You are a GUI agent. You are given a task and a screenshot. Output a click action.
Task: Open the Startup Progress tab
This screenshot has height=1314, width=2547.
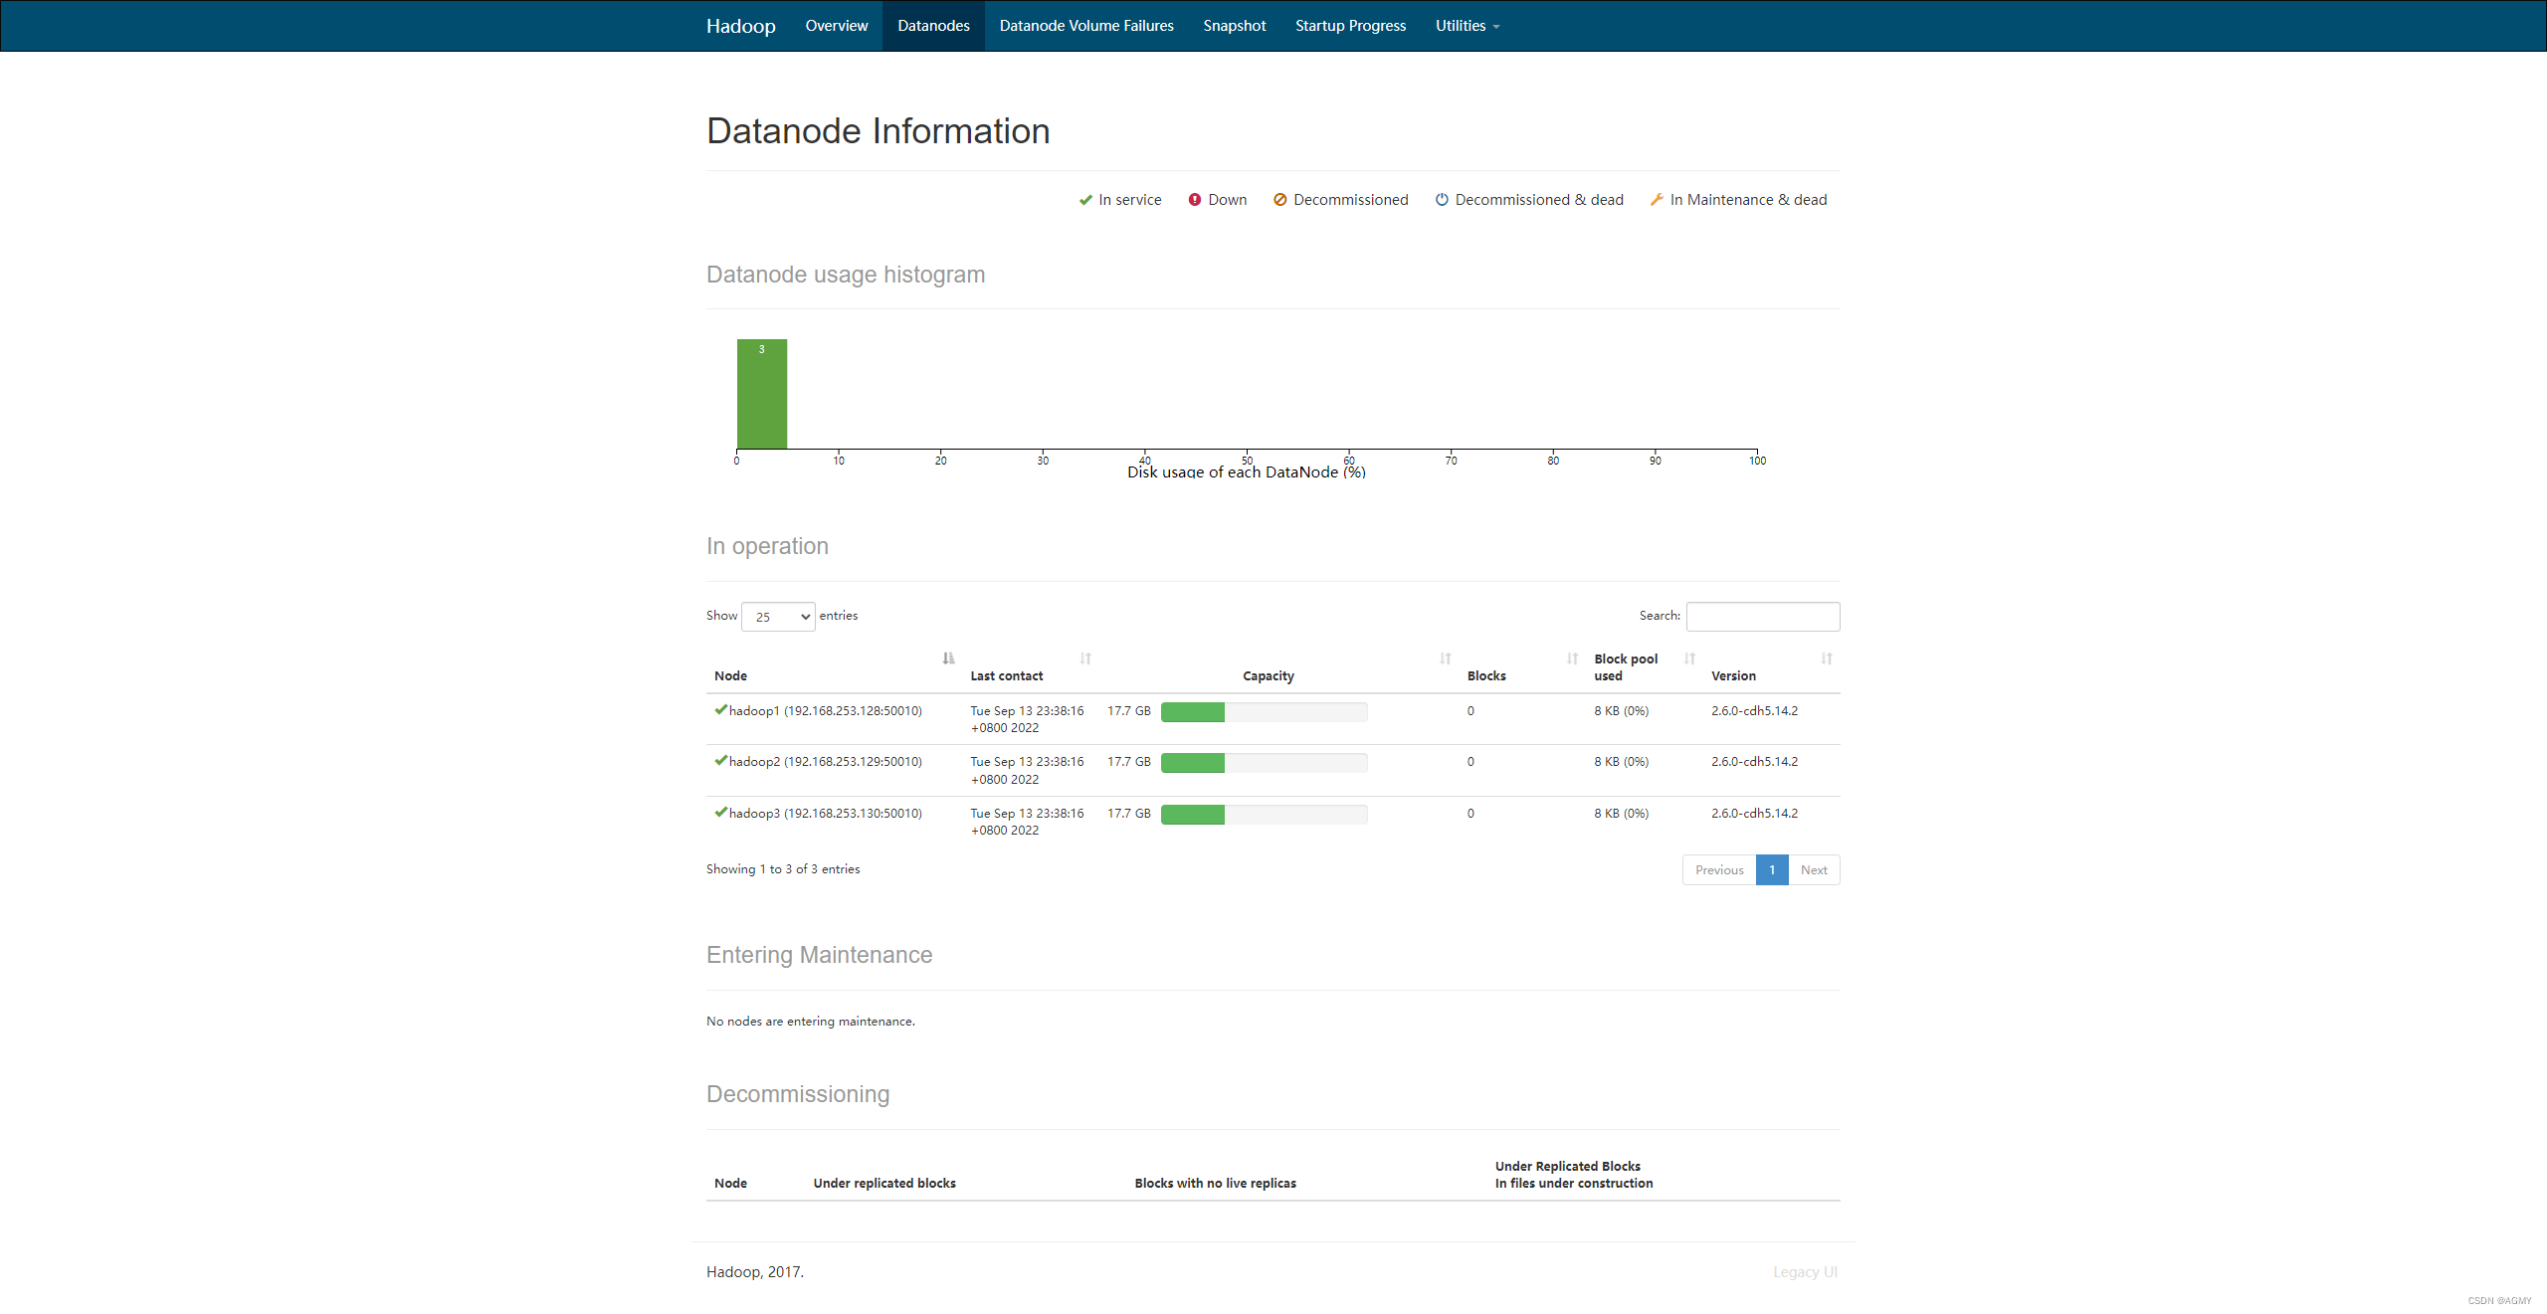tap(1350, 26)
